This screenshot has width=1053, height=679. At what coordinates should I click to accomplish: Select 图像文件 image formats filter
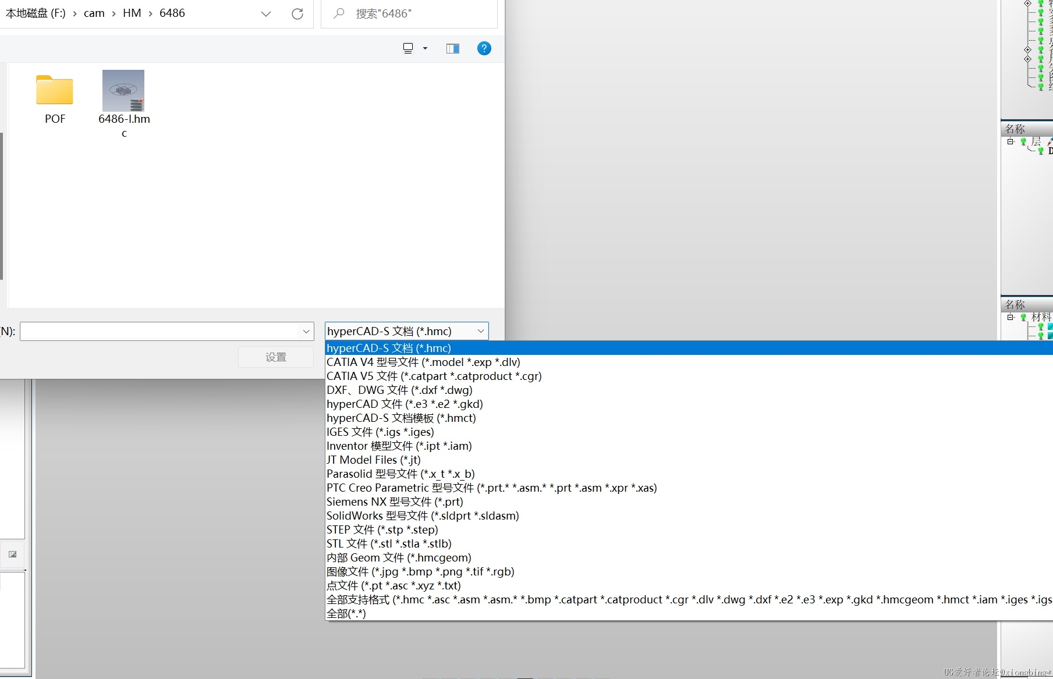click(689, 571)
